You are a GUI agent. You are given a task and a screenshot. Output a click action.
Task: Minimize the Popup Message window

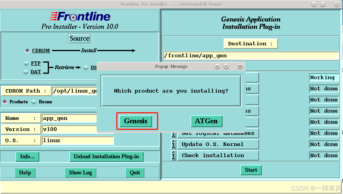pyautogui.click(x=217, y=66)
